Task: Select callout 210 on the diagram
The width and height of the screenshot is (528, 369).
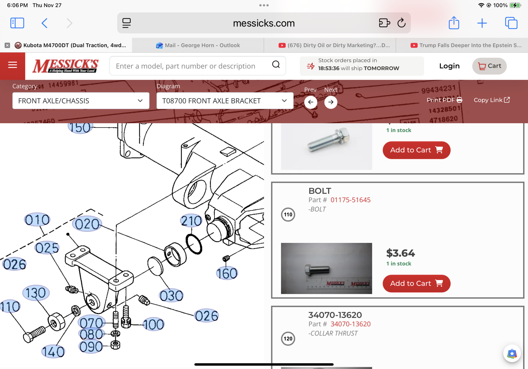Action: pos(191,221)
